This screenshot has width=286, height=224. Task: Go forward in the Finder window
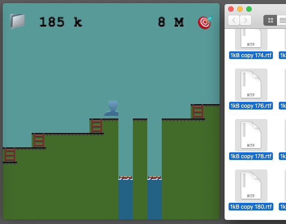point(245,20)
